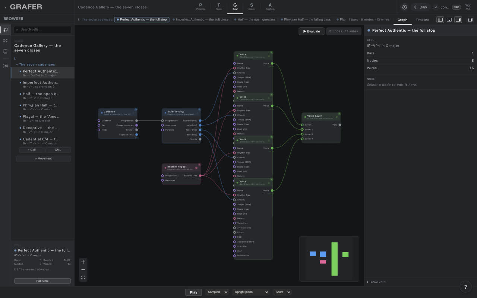Open the node graph sidebar panel
Screen dimensions: 477x298
[x=5, y=41]
